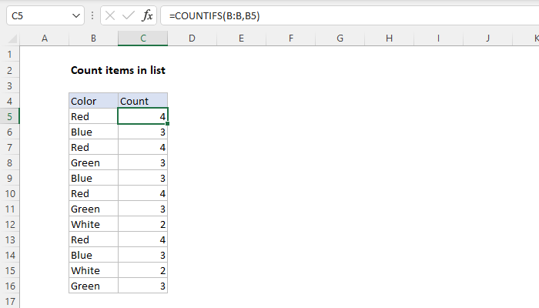Select cell C15 with value 2
Screen dimensions: 539x308
coord(143,270)
